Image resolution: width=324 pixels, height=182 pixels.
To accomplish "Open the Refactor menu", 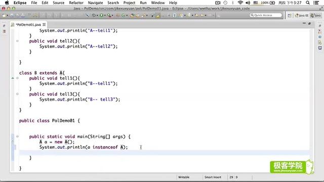I will pos(76,3).
